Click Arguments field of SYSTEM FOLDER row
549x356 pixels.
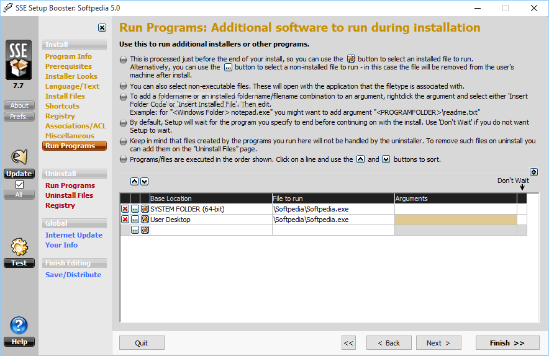point(456,209)
